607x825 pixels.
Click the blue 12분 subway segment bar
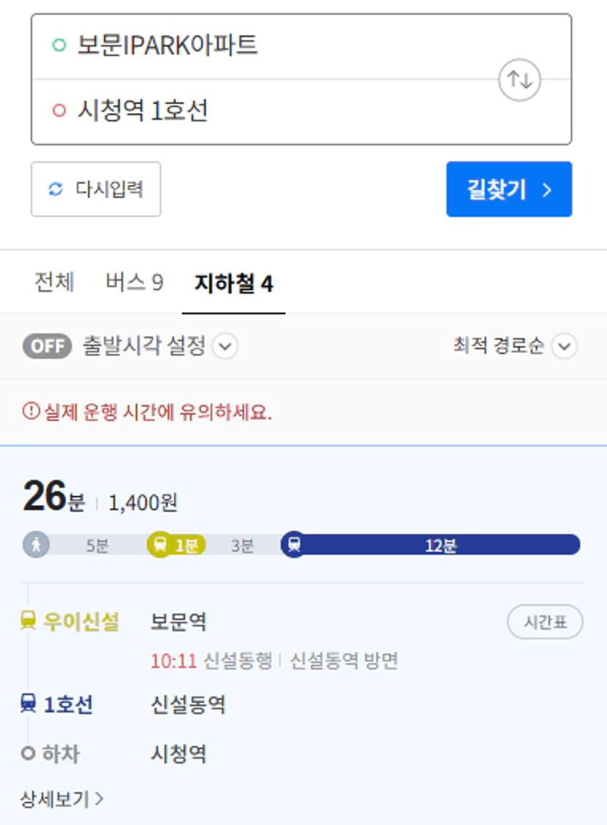click(437, 544)
